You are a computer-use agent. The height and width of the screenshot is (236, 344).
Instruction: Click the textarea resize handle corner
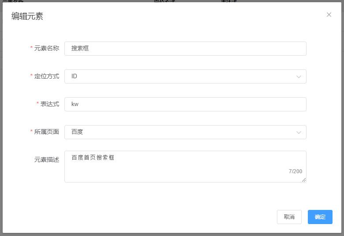pyautogui.click(x=304, y=180)
